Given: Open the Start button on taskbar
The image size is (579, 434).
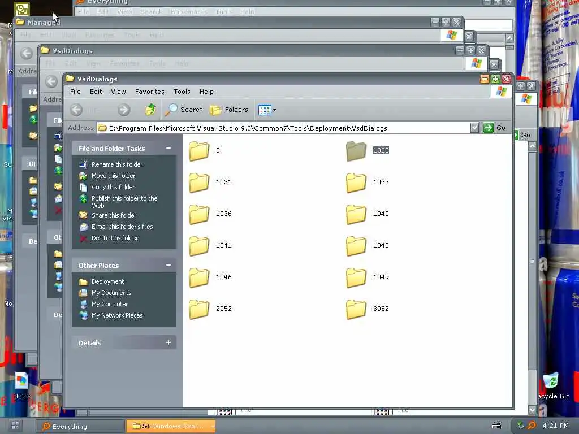Looking at the screenshot, I should click(15, 426).
